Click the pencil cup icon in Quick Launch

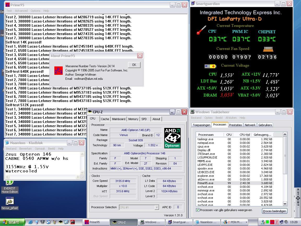click(x=55, y=222)
